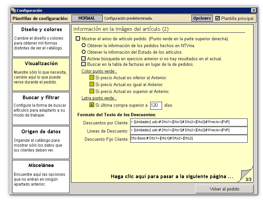Click Haga clic aquí para pasar a siguiente página

(x=172, y=176)
